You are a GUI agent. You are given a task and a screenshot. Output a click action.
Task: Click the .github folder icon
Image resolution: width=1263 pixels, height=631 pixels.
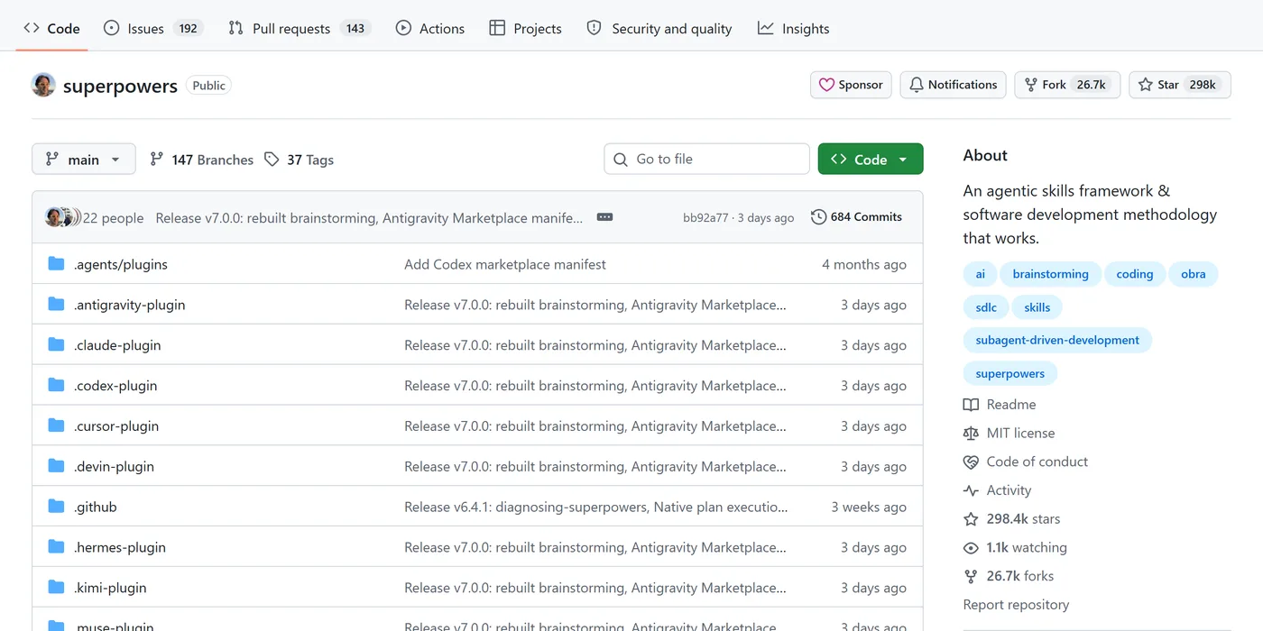(56, 507)
